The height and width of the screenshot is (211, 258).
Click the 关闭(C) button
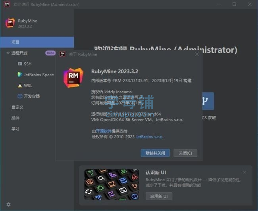[x=185, y=153]
